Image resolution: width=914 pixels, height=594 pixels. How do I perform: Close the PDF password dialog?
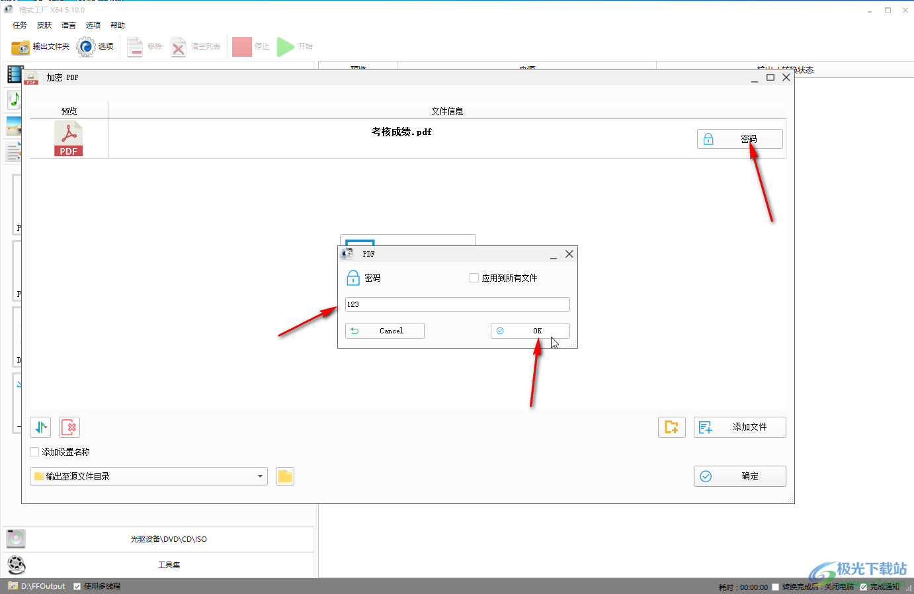tap(569, 254)
